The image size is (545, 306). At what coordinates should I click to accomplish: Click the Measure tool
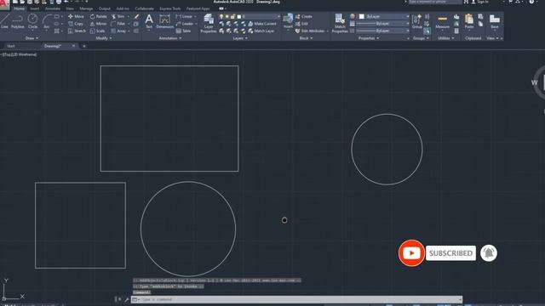tap(443, 22)
